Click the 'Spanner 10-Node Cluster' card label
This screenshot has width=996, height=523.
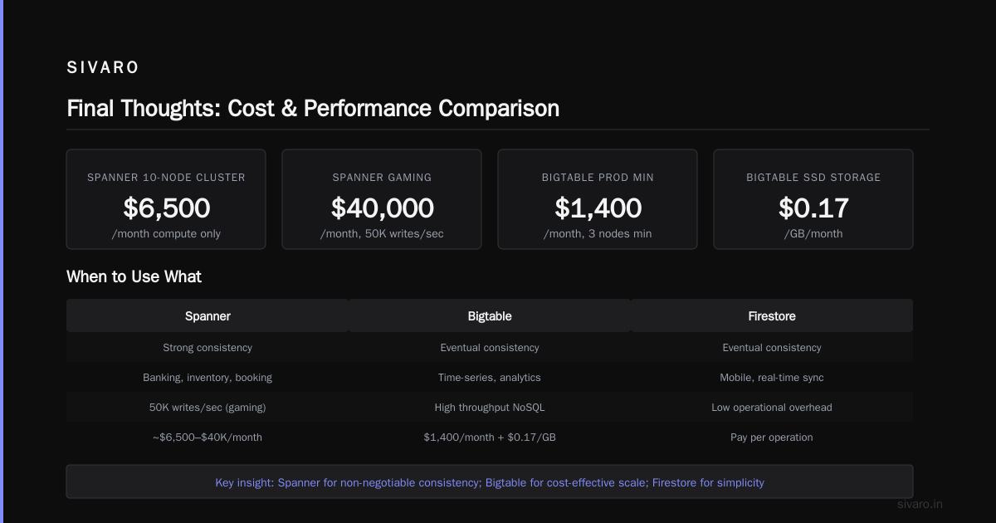(166, 178)
